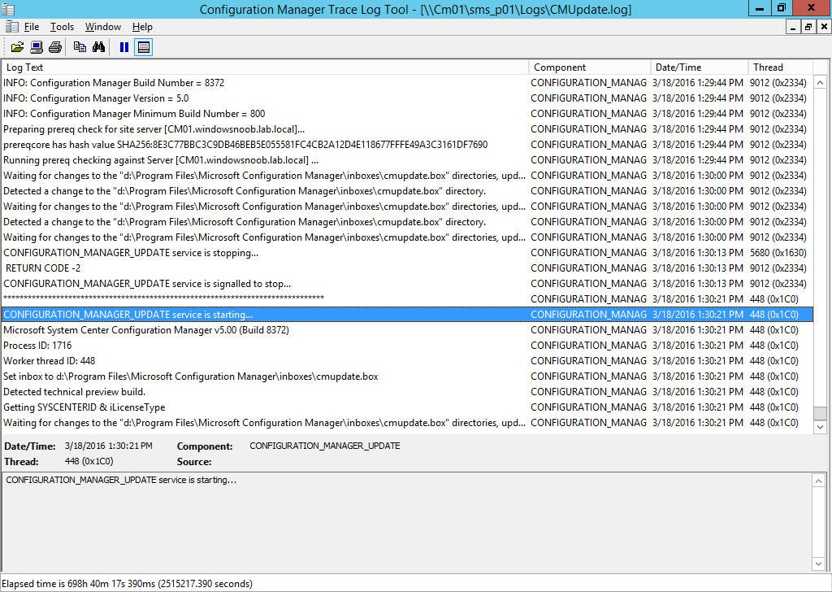Select the 'Preparing prereq check for site server' row
Screen dimensions: 832x592
pyautogui.click(x=407, y=129)
